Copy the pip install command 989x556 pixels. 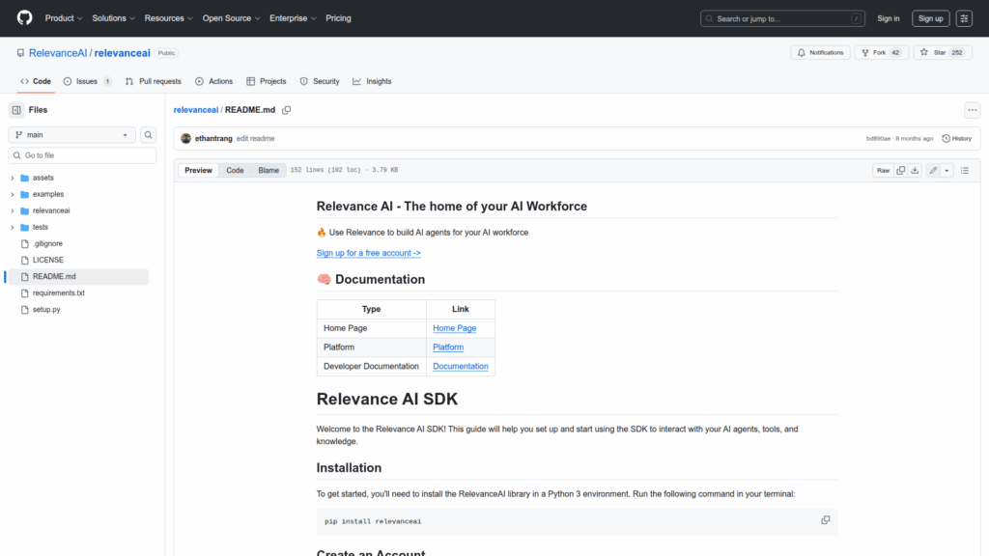click(825, 520)
